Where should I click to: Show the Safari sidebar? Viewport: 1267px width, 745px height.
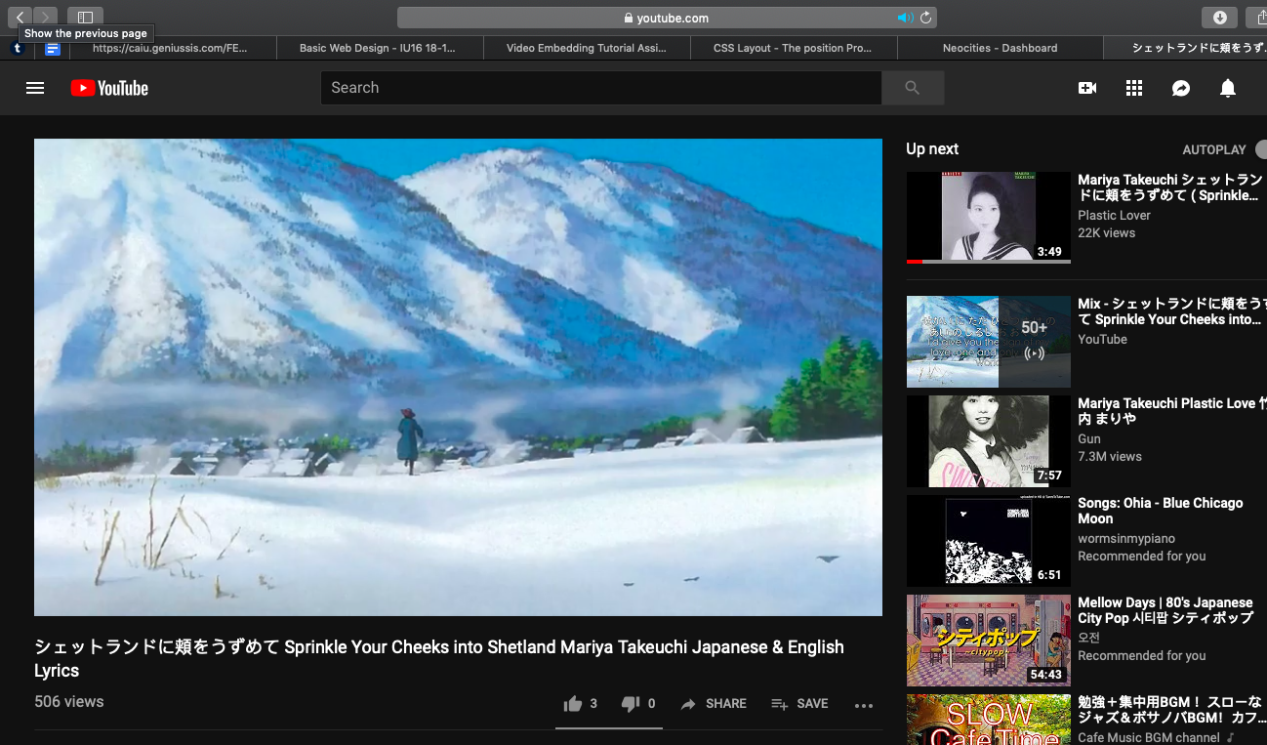86,17
